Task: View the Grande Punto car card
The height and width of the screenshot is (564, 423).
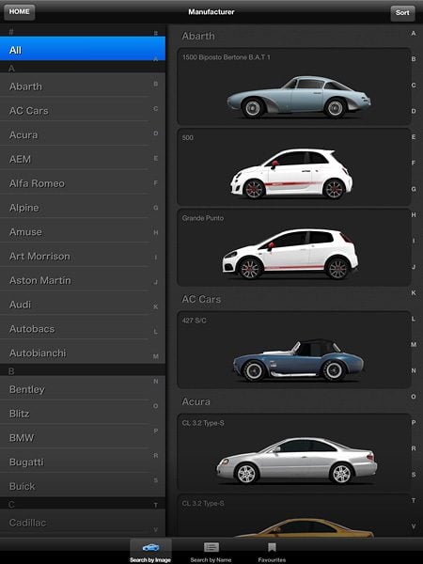Action: point(294,247)
